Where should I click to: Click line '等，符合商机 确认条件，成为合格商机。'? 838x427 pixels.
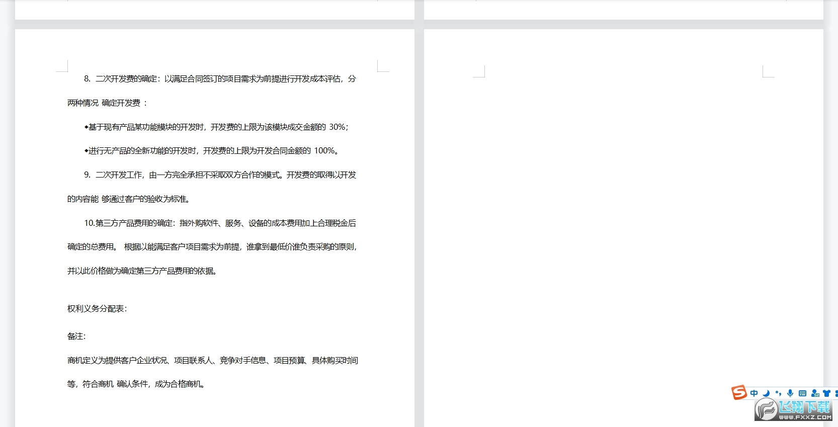[x=136, y=384]
